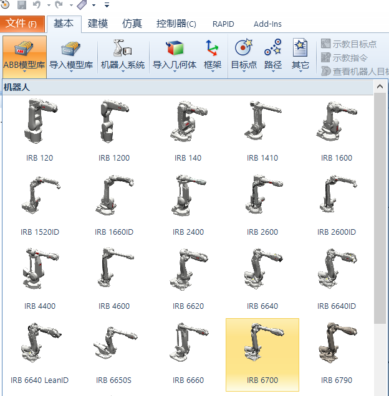Open the 文件 (F) menu
Image resolution: width=389 pixels, height=396 pixels.
click(22, 24)
